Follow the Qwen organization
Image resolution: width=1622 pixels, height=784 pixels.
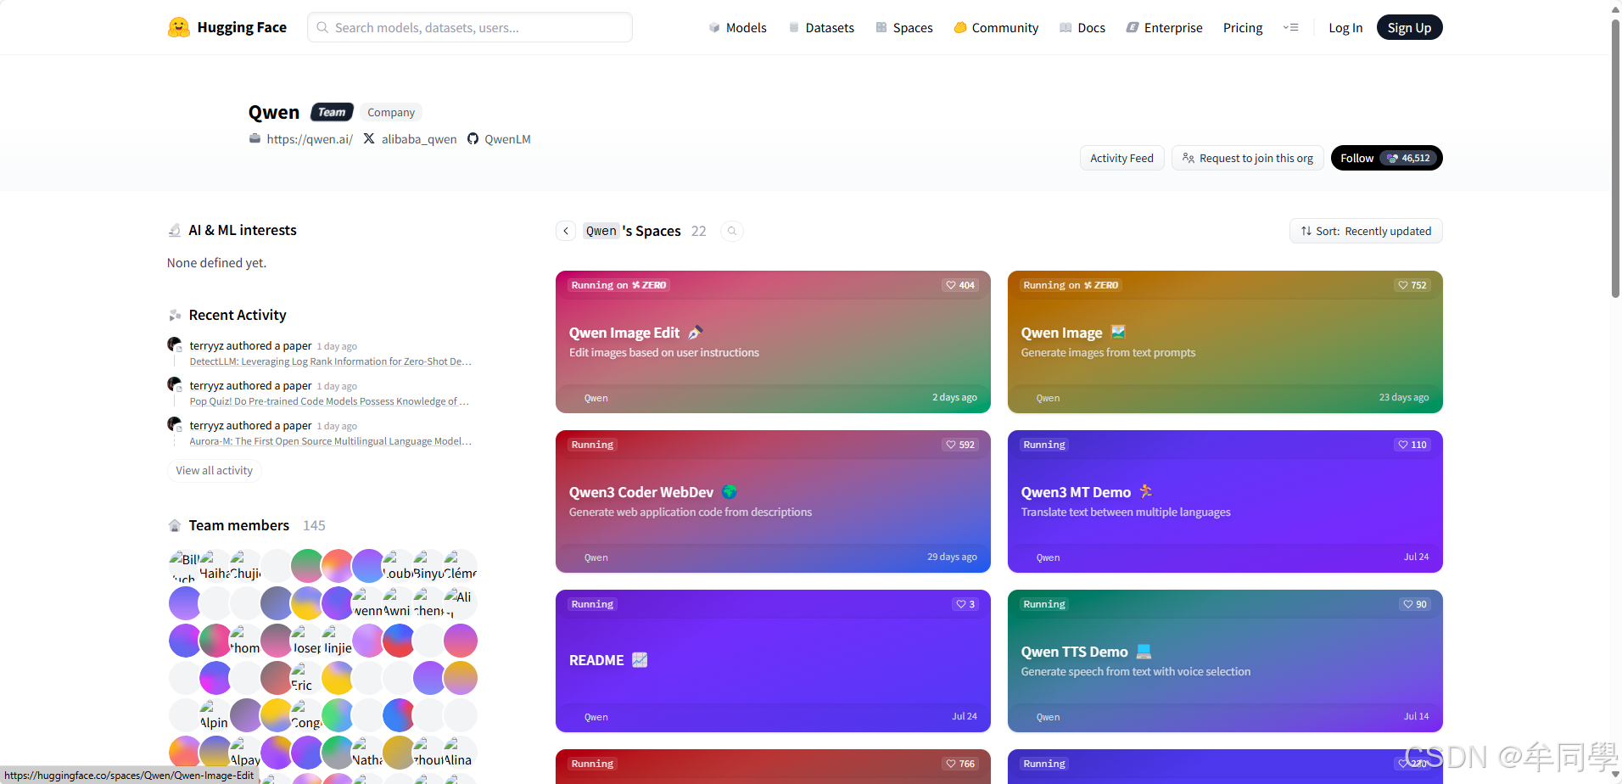[1386, 158]
